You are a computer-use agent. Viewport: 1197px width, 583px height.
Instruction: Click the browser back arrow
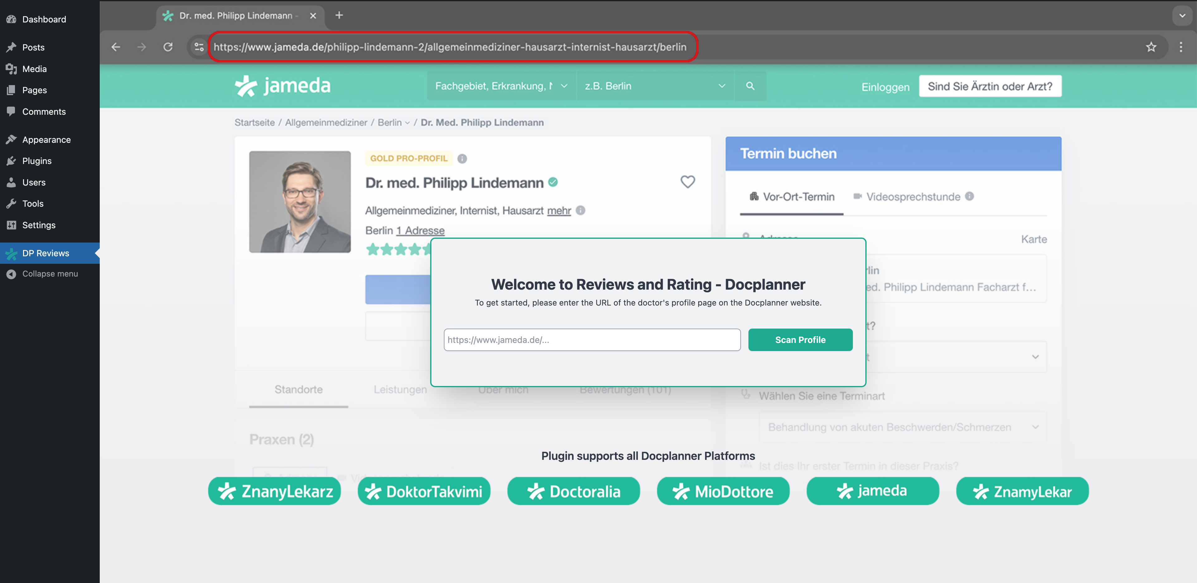[116, 47]
